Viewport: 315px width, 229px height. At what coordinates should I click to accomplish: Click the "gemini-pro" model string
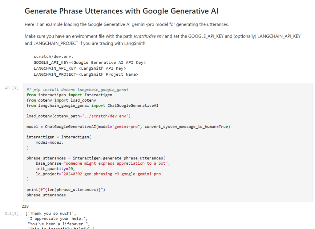coord(125,127)
